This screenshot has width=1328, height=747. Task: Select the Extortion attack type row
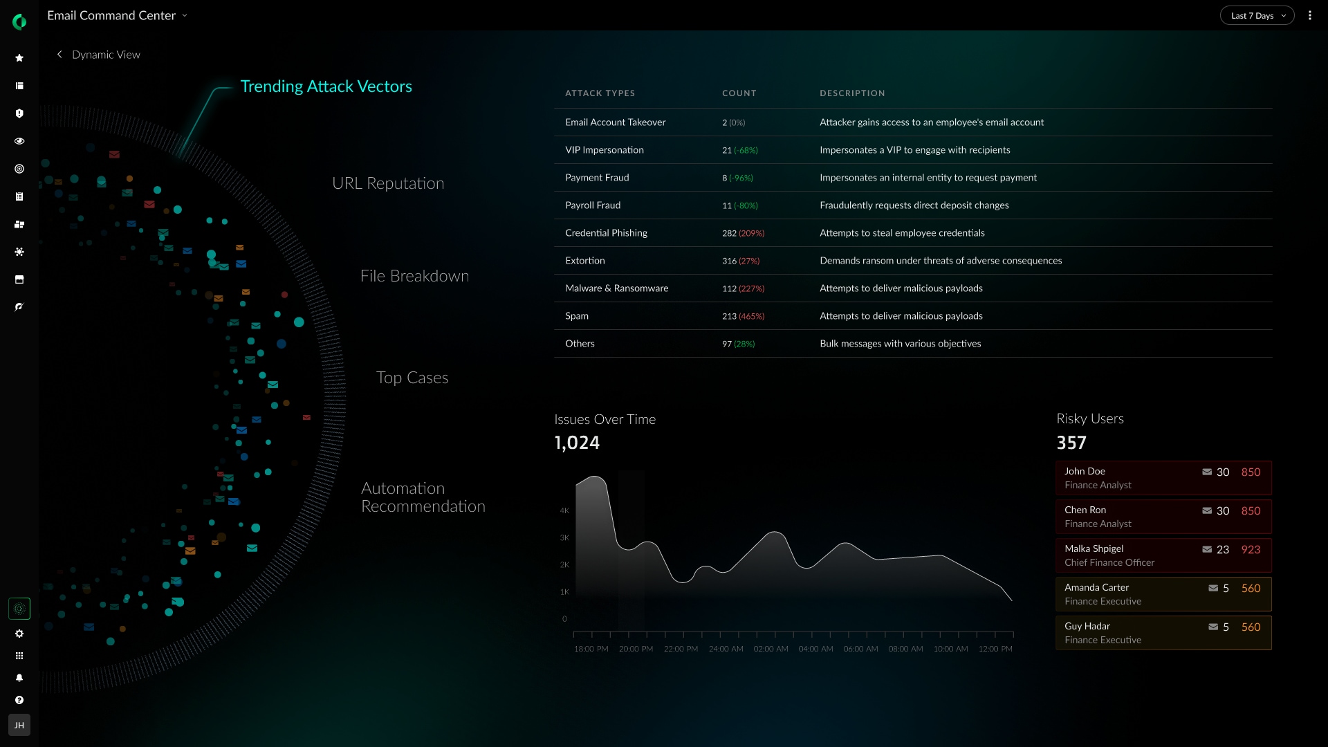[913, 261]
